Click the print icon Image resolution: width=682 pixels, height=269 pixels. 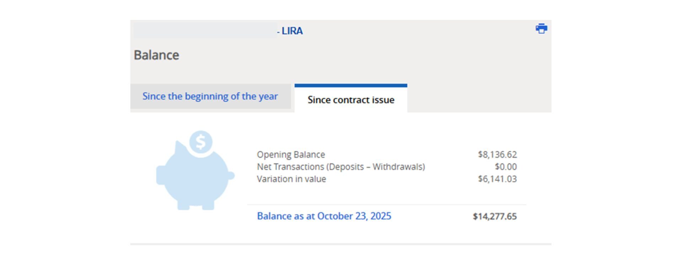click(541, 29)
